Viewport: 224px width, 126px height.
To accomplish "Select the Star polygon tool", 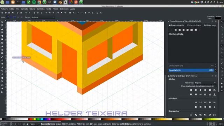I will click(2, 50).
